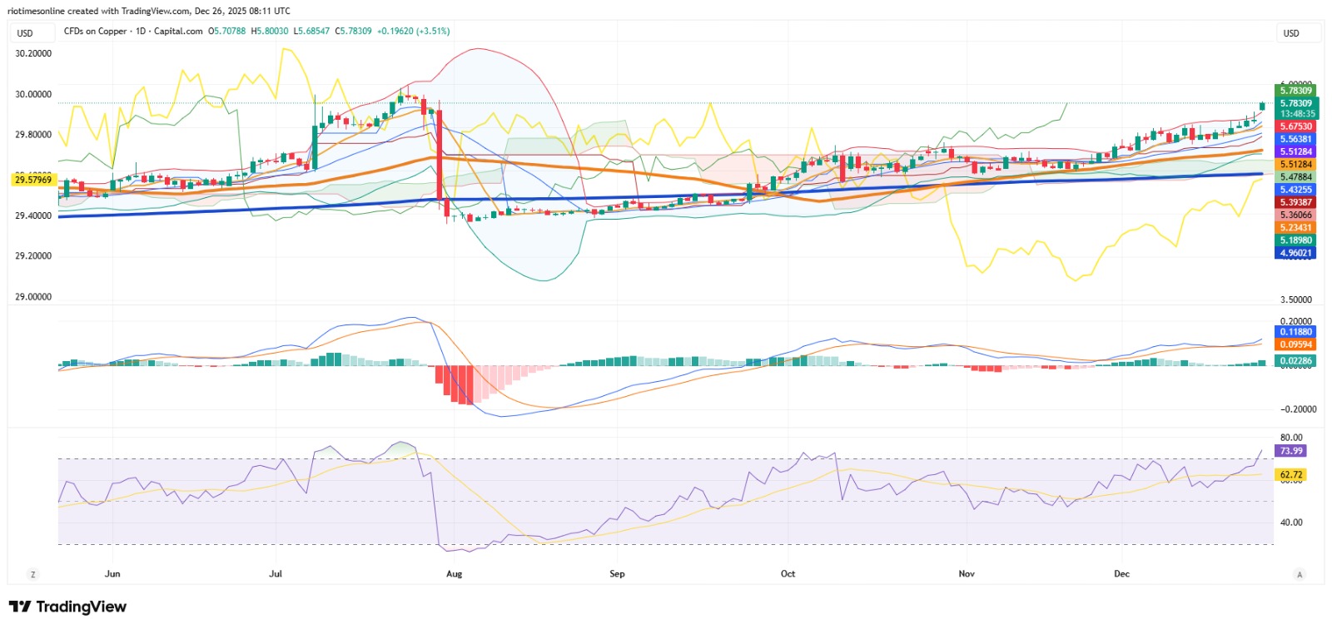Click the blue MACD value label 0.11880
The image size is (1332, 629).
(x=1296, y=332)
